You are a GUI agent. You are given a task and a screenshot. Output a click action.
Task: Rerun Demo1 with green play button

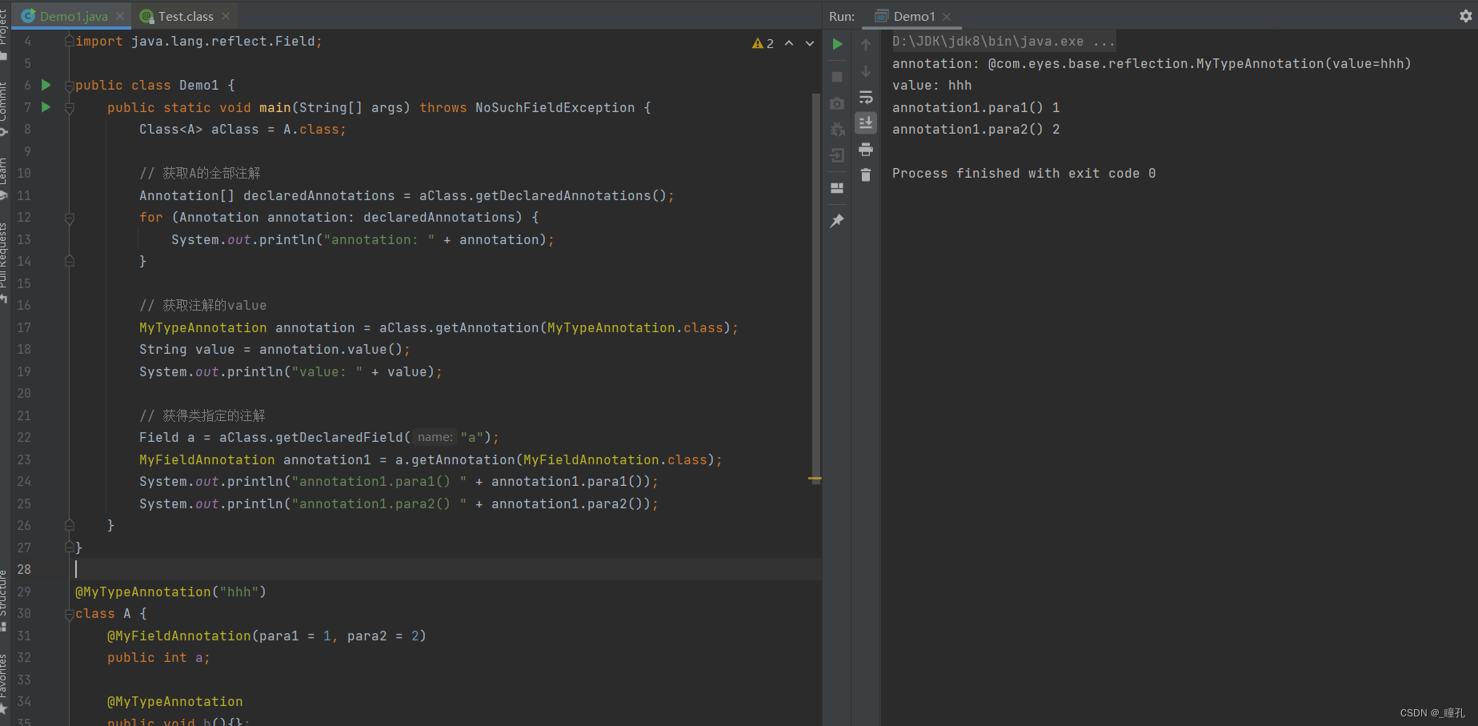coord(837,45)
